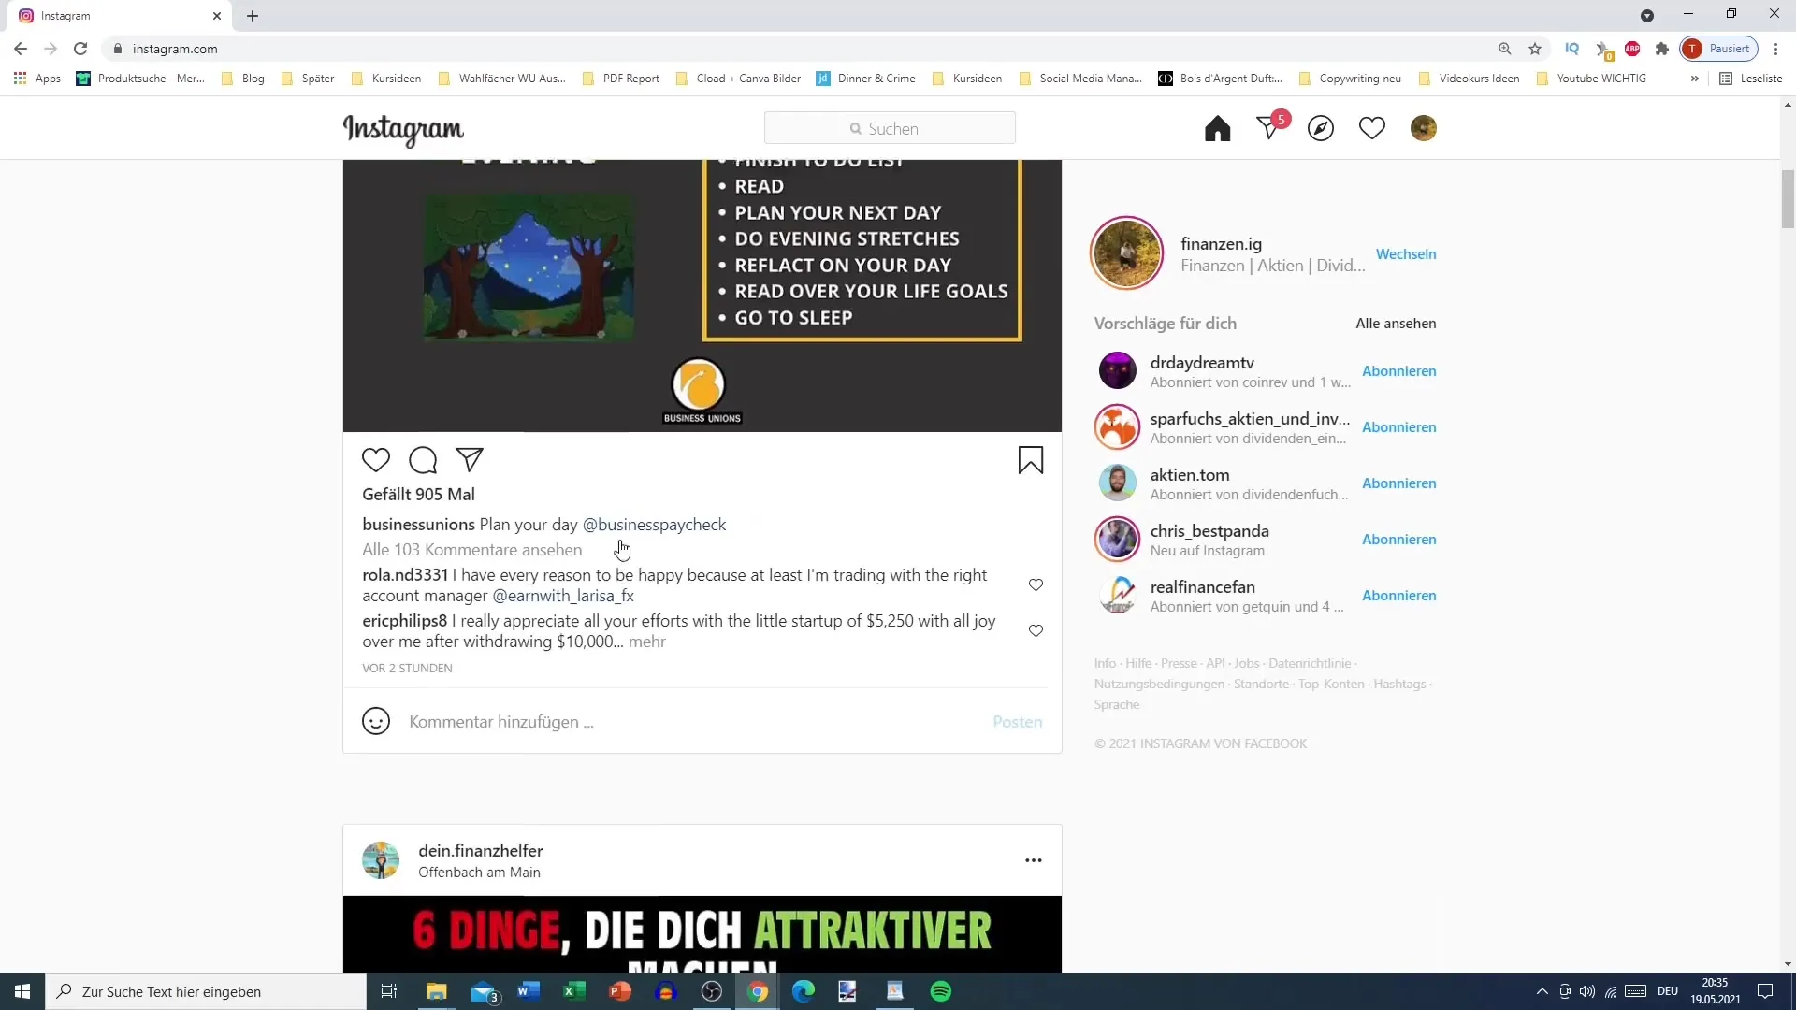
Task: Open activity heart icon in header
Action: [1372, 128]
